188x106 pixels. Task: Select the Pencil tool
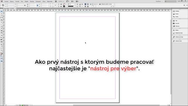(1, 29)
